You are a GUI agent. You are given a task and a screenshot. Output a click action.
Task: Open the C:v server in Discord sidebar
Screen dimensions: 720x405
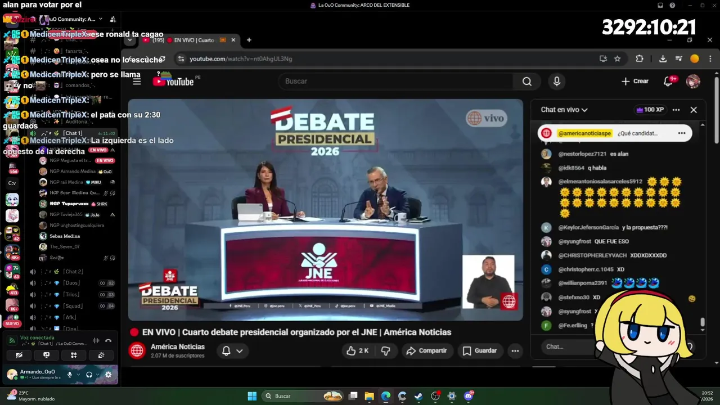(12, 183)
